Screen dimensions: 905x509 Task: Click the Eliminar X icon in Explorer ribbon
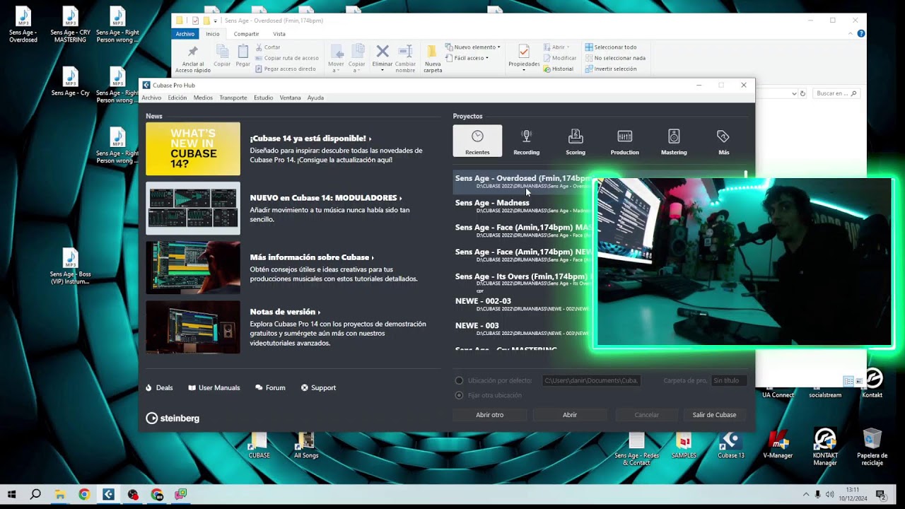383,52
